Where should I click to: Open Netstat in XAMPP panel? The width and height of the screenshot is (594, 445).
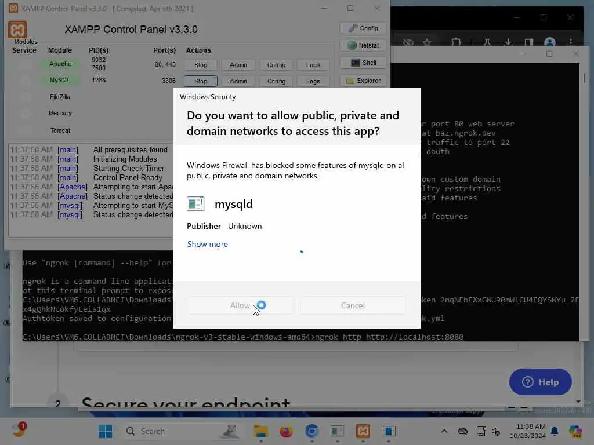(x=363, y=45)
